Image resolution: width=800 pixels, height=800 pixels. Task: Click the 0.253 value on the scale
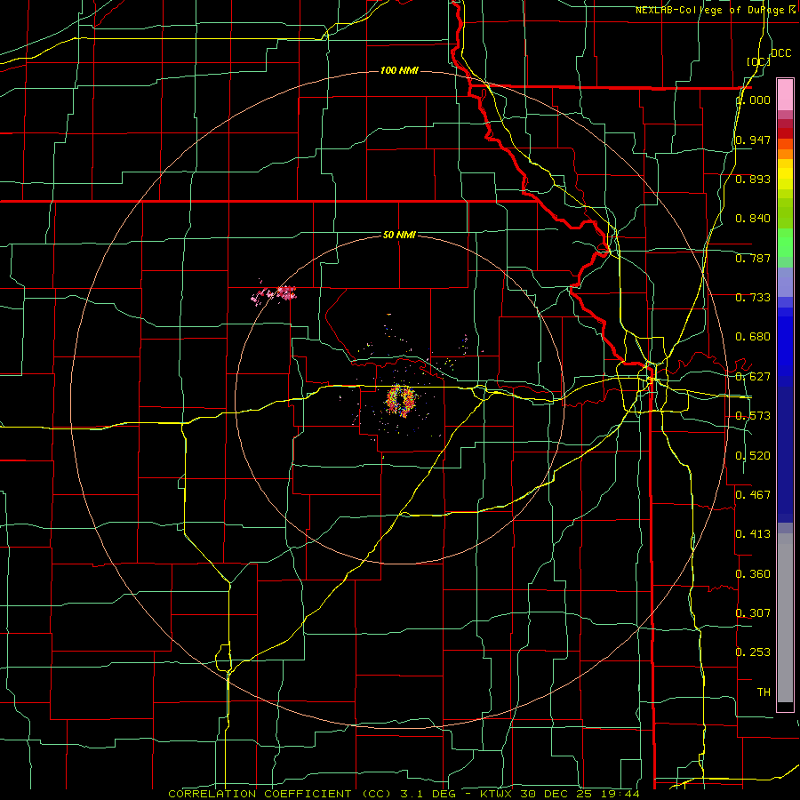click(753, 652)
